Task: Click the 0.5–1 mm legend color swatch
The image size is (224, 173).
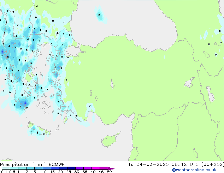Action: [14, 168]
